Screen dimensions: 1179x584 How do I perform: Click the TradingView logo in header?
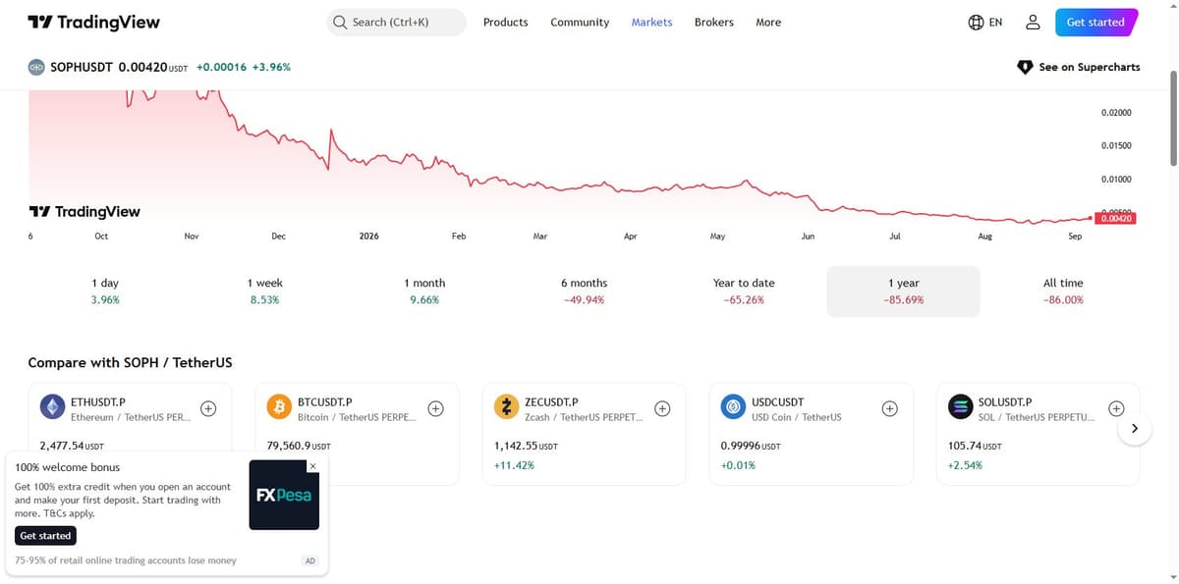pos(93,22)
